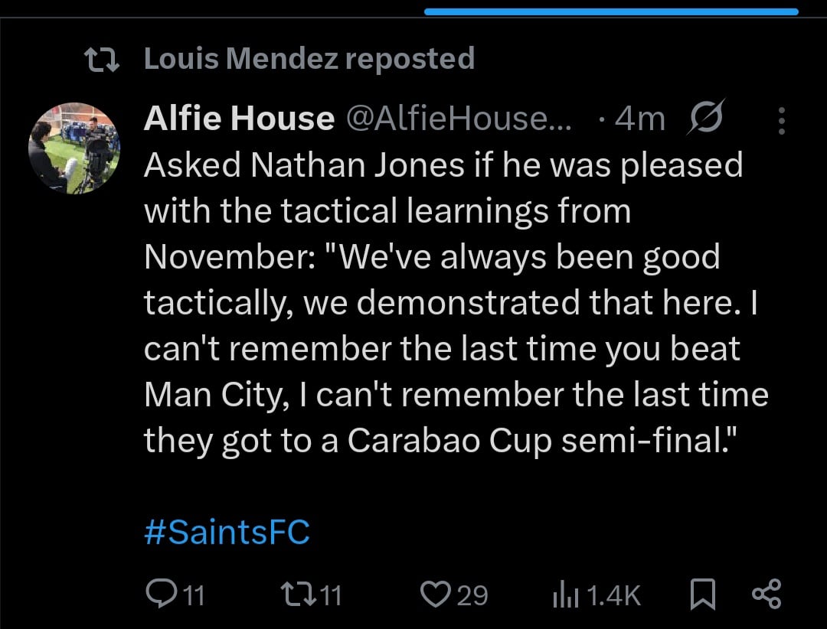Click the 29 likes count
The width and height of the screenshot is (827, 629).
[x=472, y=595]
